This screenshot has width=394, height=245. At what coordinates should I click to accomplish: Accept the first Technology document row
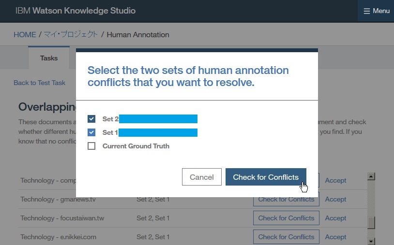(335, 180)
